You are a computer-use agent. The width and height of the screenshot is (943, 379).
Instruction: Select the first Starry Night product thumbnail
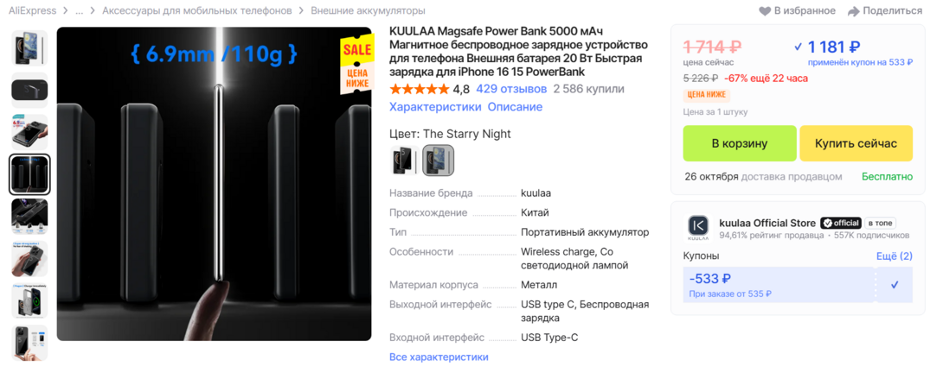[29, 48]
